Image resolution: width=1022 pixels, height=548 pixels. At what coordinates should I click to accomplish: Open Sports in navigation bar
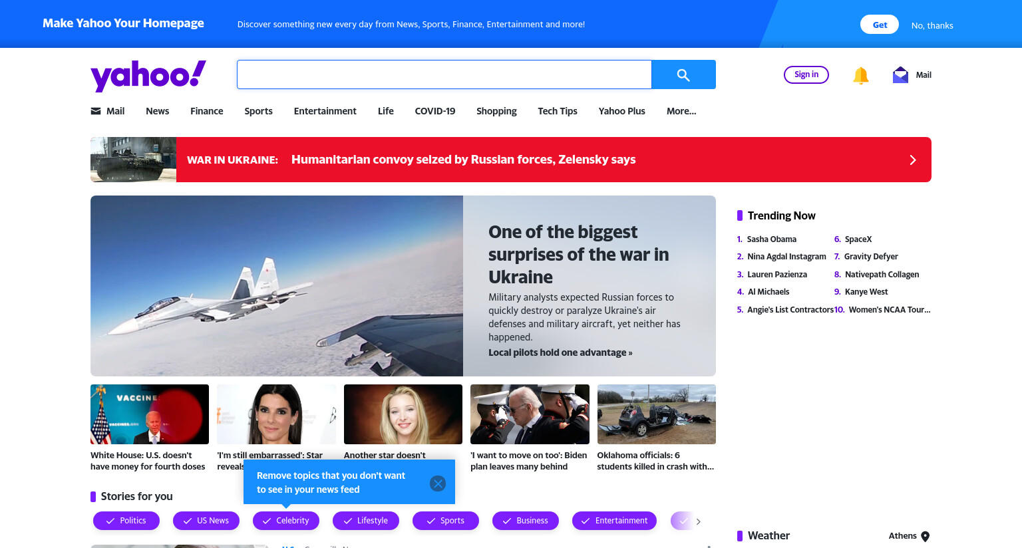tap(258, 111)
